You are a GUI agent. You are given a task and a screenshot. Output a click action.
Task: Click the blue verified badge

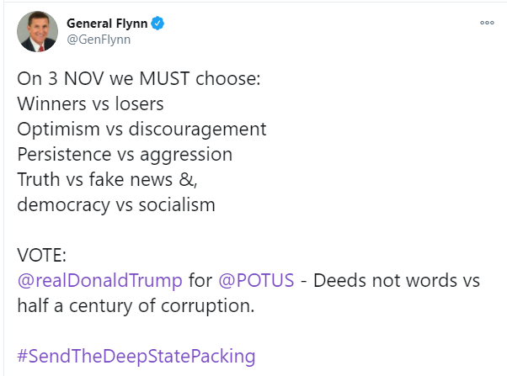[x=157, y=24]
